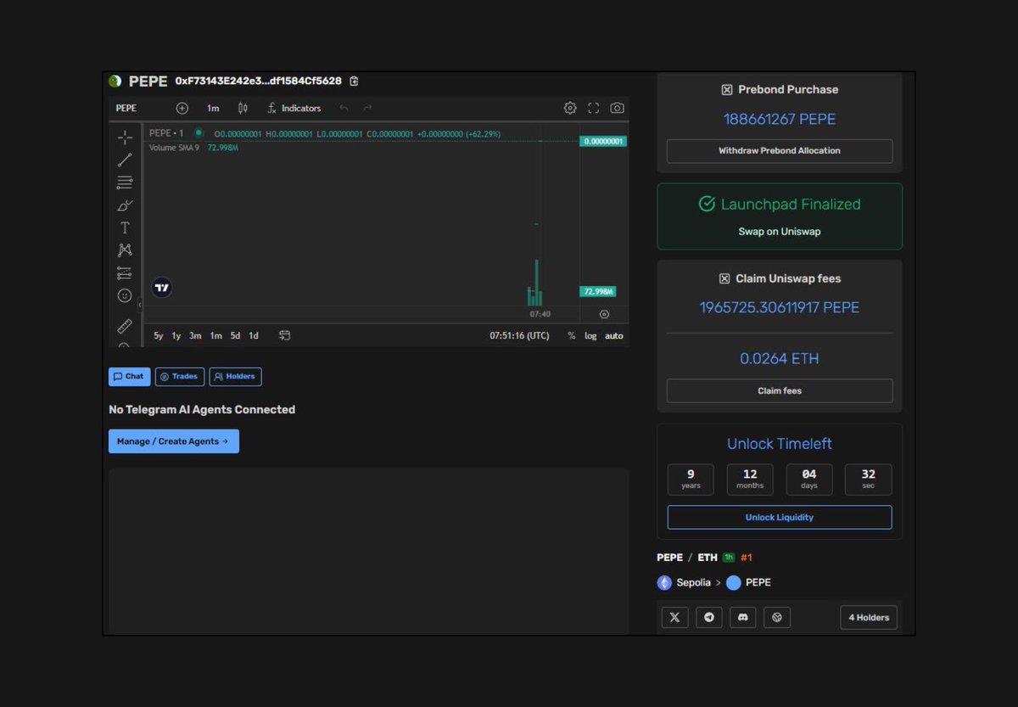Open the chart settings gear

570,108
